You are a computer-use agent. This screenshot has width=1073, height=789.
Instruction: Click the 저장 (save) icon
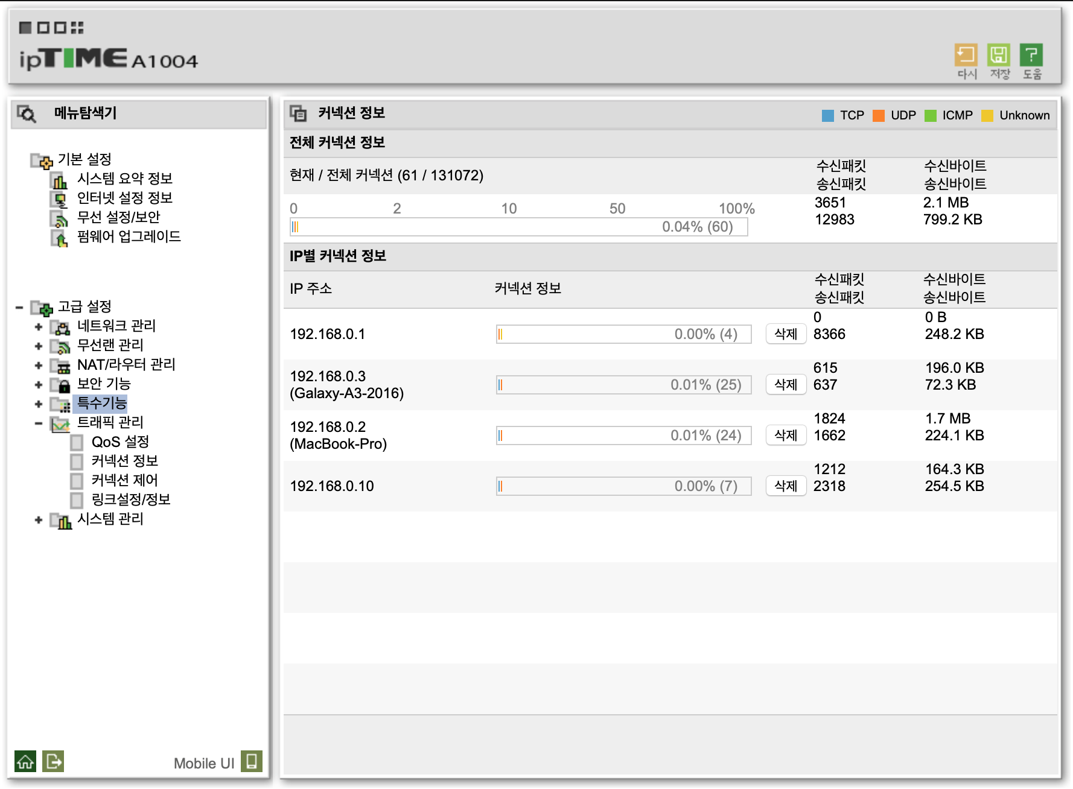(x=999, y=55)
